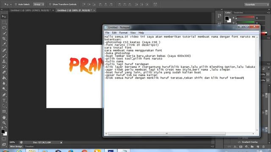Screen dimensions: 271x152
Task: Select the Spot Healing Brush tool
Action: point(4,50)
